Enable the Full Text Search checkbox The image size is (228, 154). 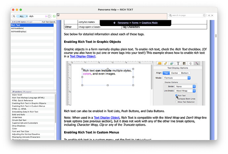pos(40,22)
